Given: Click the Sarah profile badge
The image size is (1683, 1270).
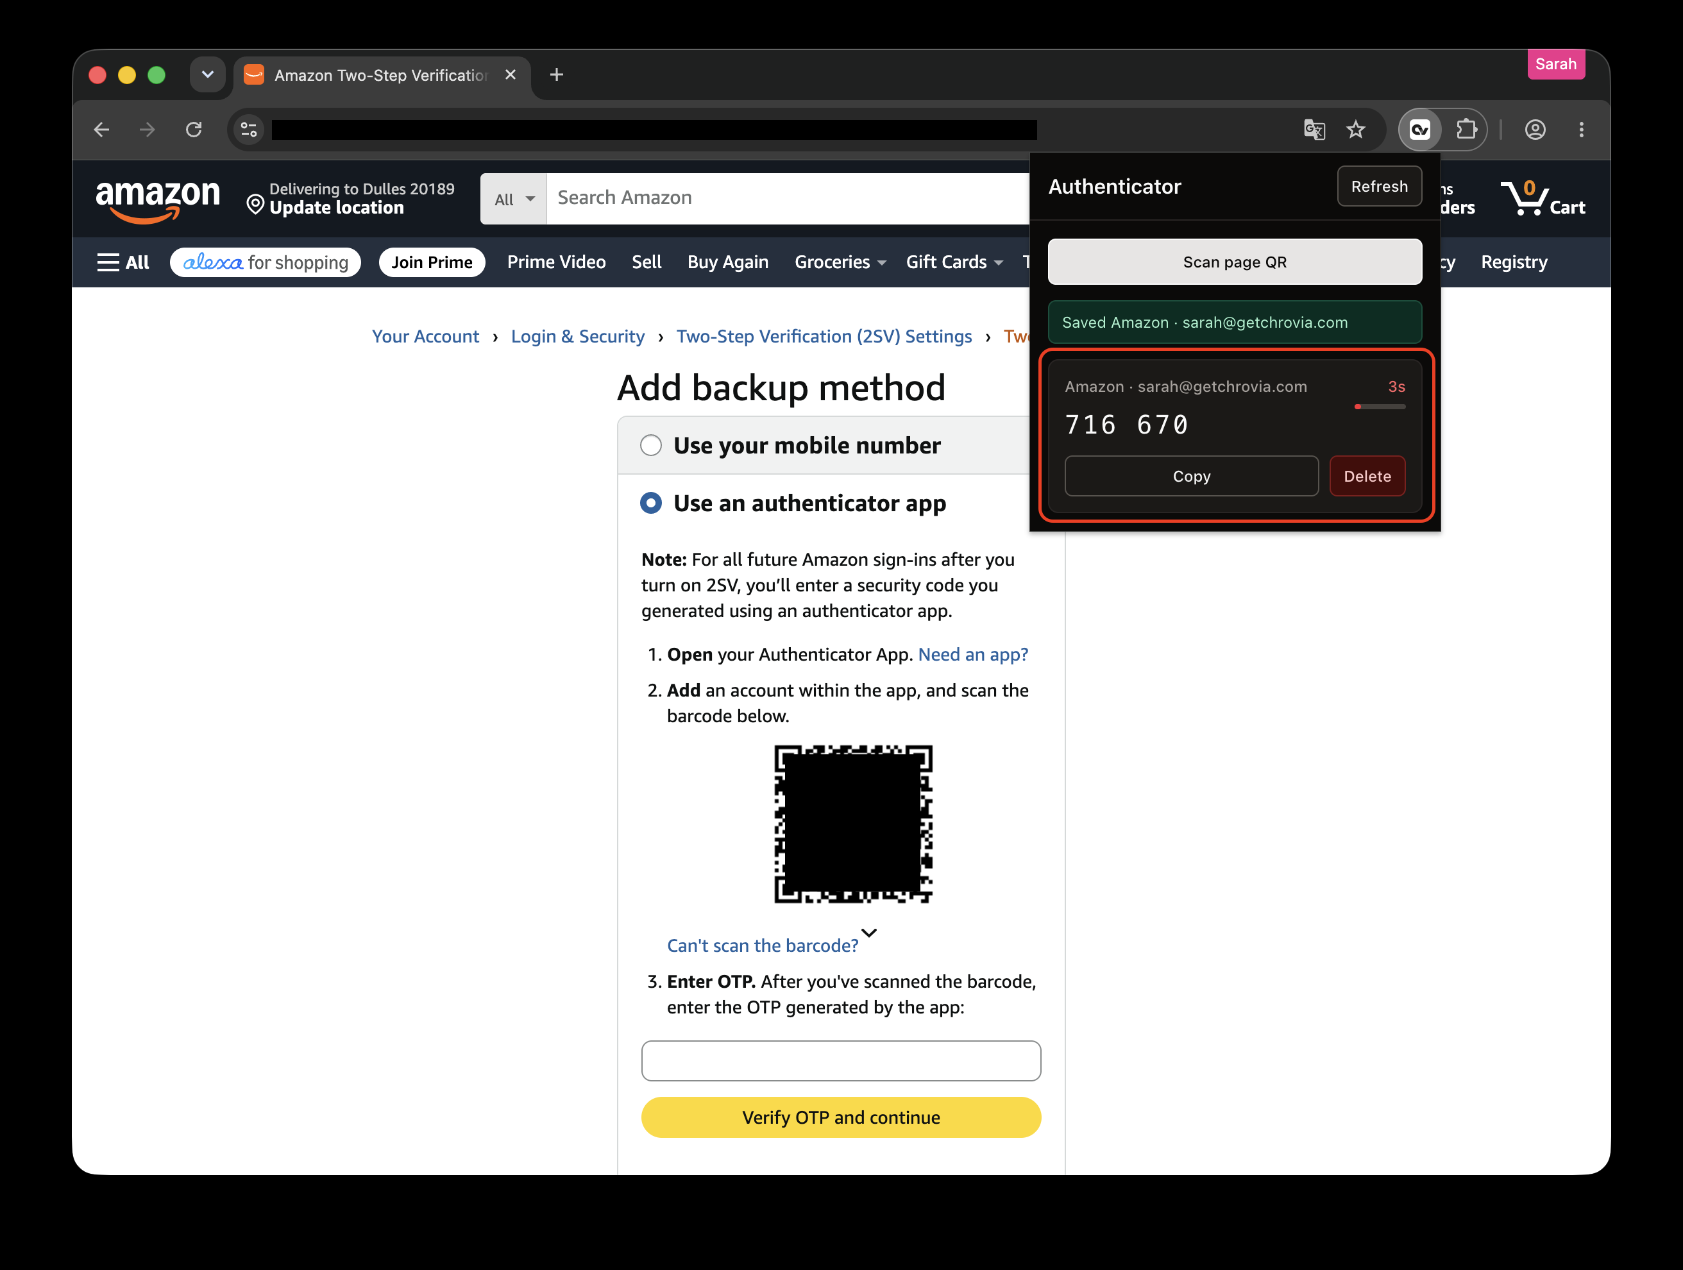Looking at the screenshot, I should [x=1556, y=64].
